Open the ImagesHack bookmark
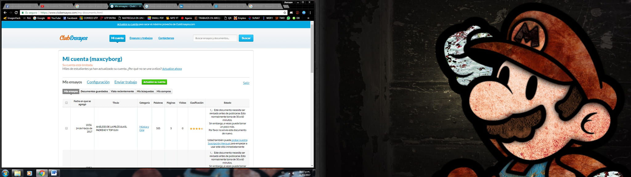Image resolution: width=631 pixels, height=177 pixels. click(12, 18)
